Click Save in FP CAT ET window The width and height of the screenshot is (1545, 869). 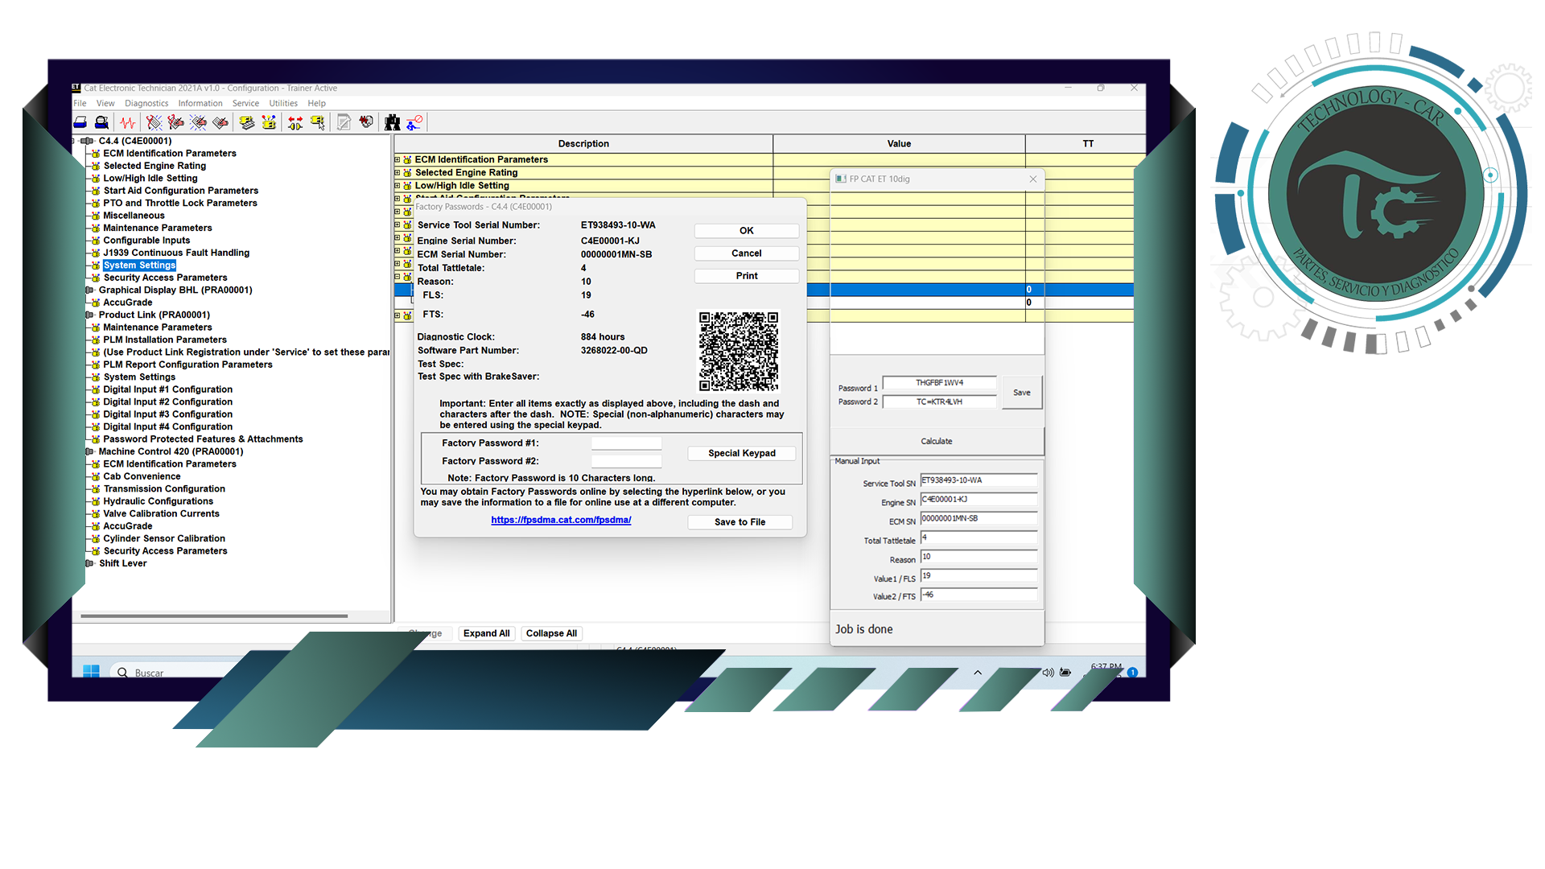pos(1022,393)
